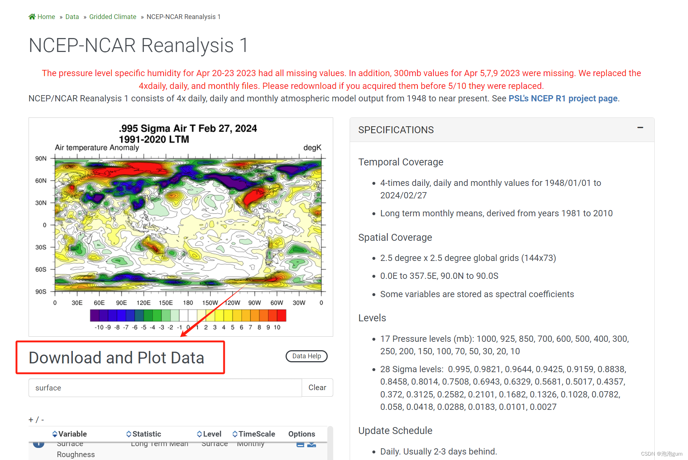
Task: Click the Surface Roughness variable cell
Action: pos(76,449)
